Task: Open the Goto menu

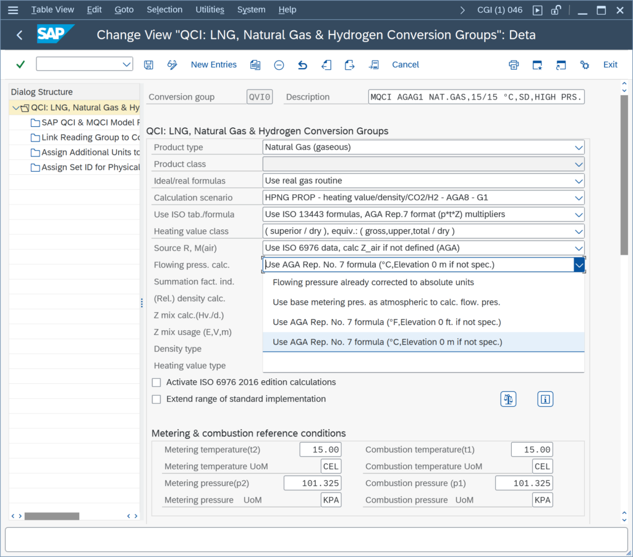Action: [124, 10]
